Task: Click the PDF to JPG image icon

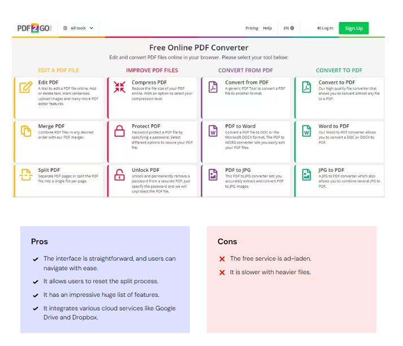Action: [213, 175]
